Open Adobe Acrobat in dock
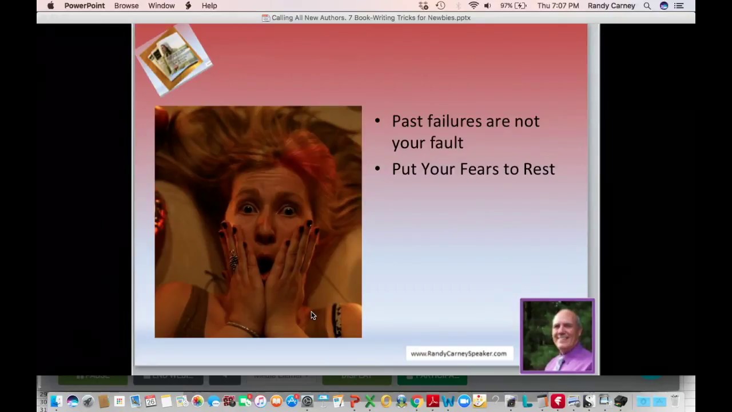732x412 pixels. [x=432, y=401]
